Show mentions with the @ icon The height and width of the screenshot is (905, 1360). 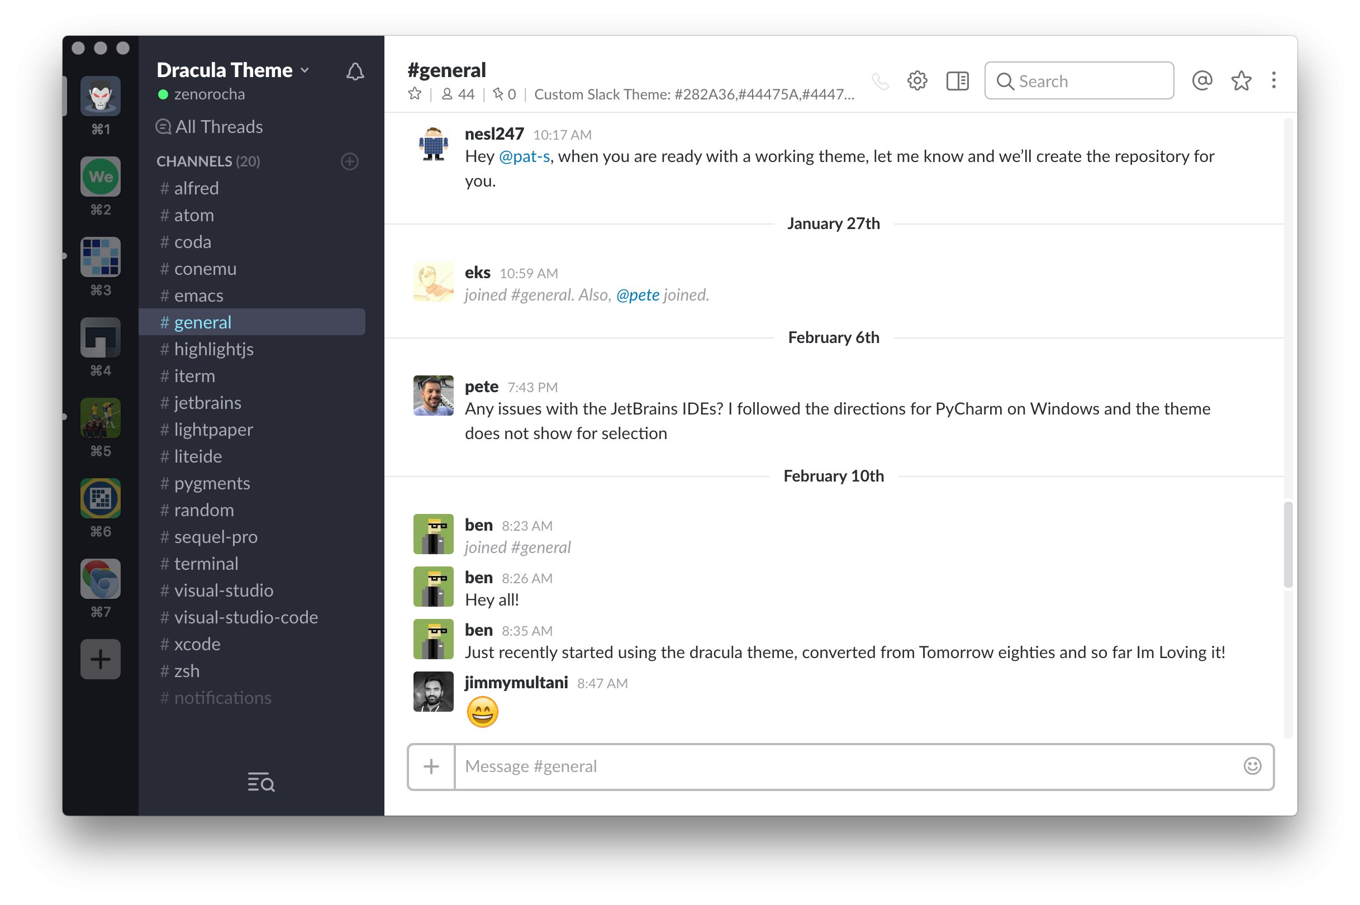coord(1202,81)
